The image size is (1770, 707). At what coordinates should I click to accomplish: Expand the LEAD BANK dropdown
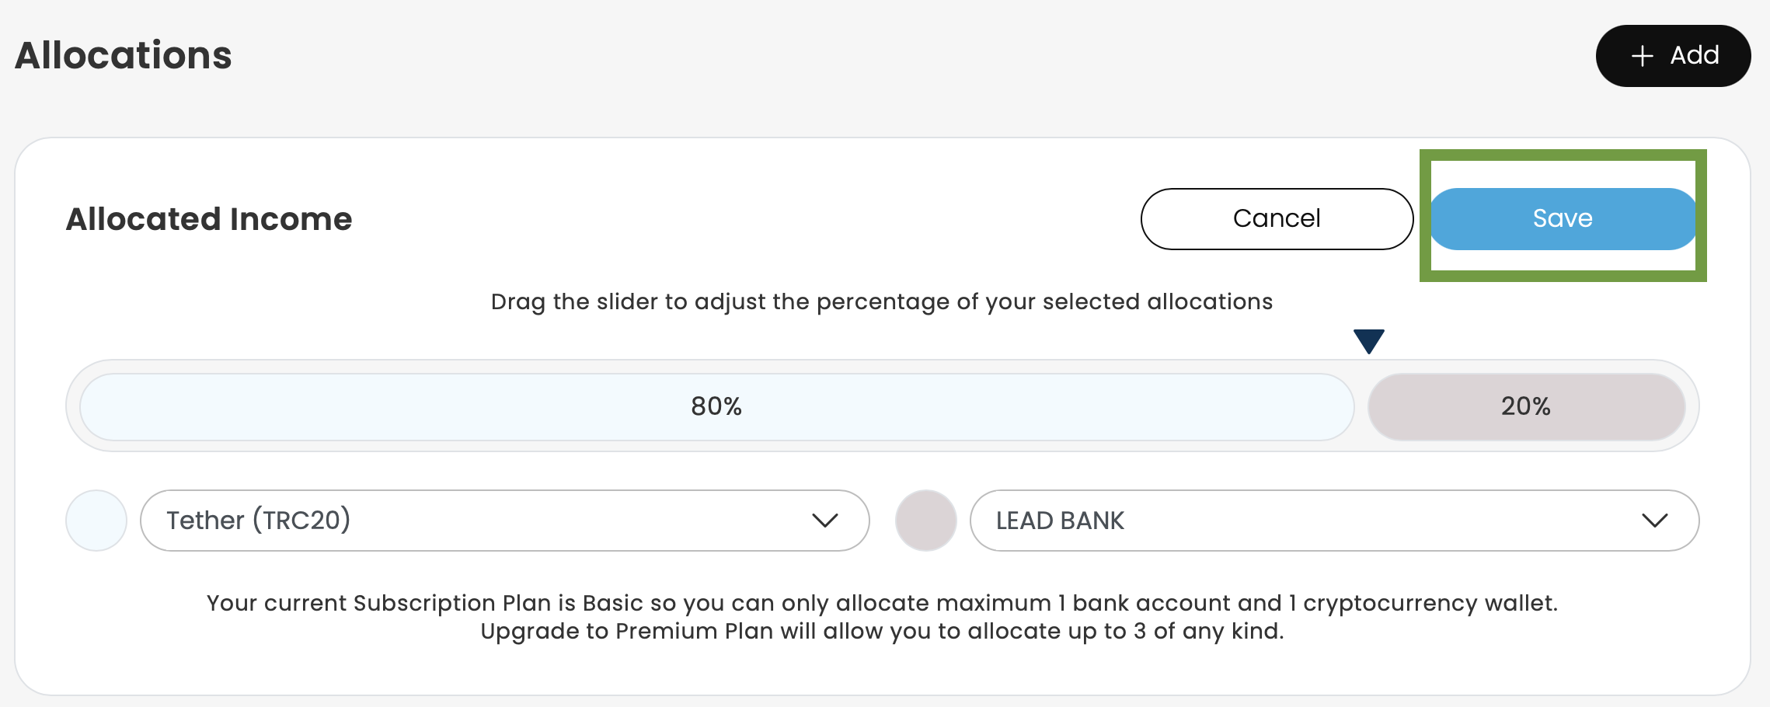(1333, 521)
